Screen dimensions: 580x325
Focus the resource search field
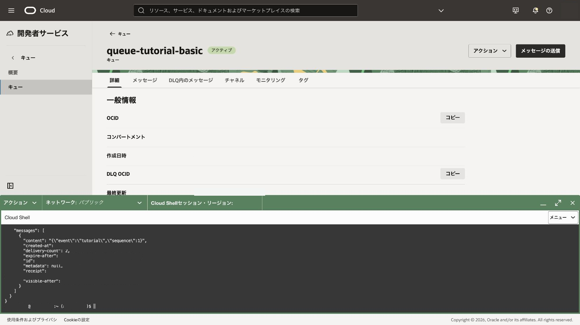pos(246,10)
